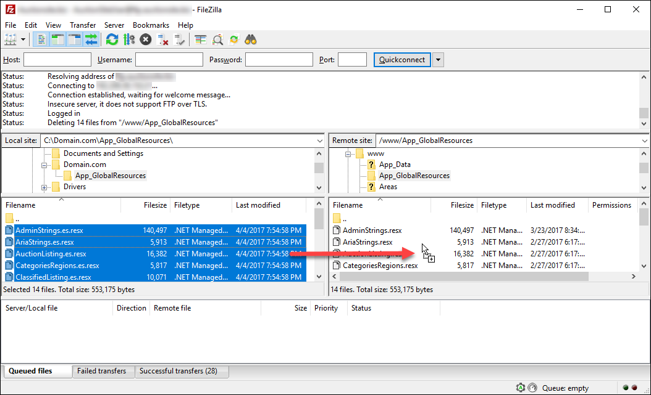Open the Bookmarks menu
This screenshot has width=651, height=395.
[151, 25]
